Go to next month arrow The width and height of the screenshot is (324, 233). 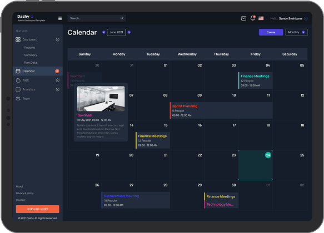point(129,32)
